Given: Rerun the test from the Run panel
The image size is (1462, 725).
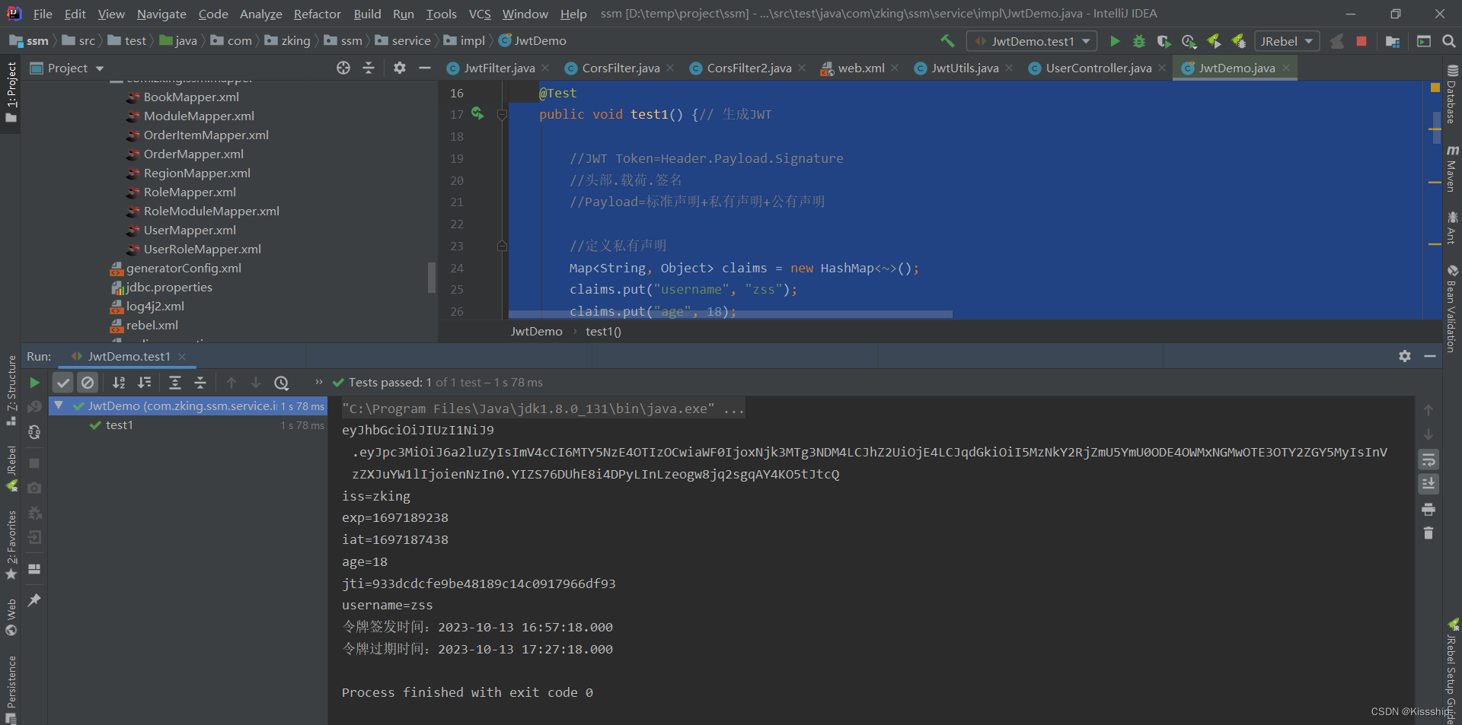Looking at the screenshot, I should (34, 383).
